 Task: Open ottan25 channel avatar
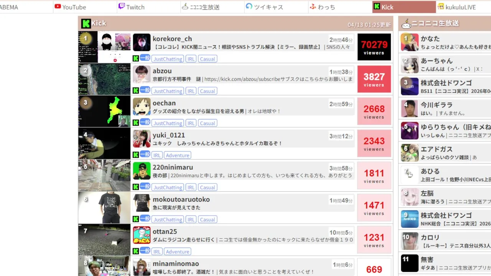[142, 235]
